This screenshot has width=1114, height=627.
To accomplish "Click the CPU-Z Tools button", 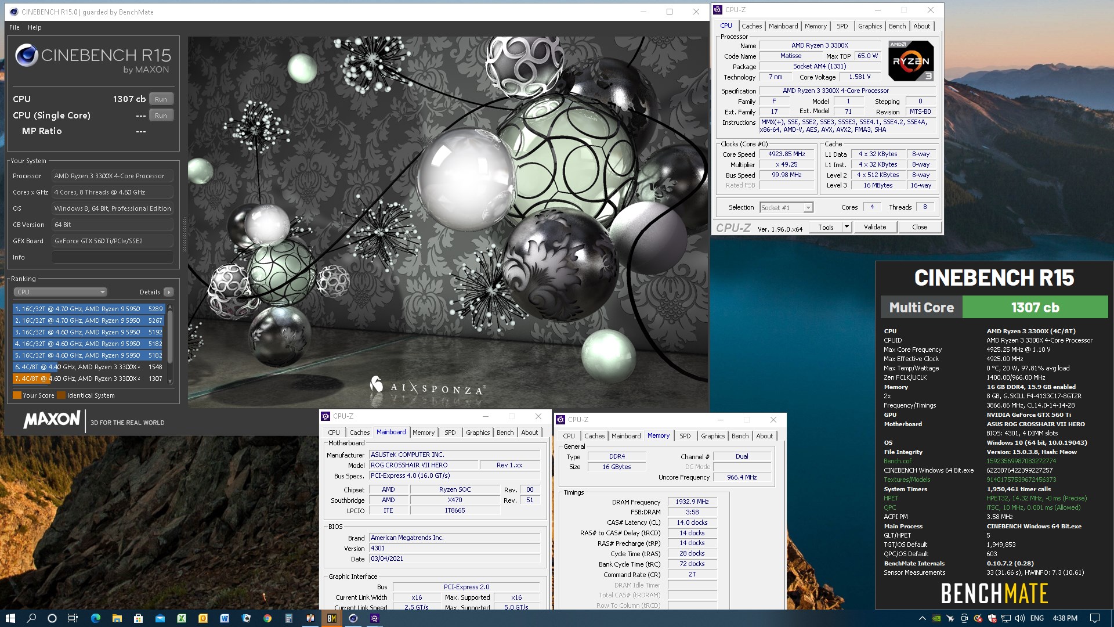I will [826, 227].
